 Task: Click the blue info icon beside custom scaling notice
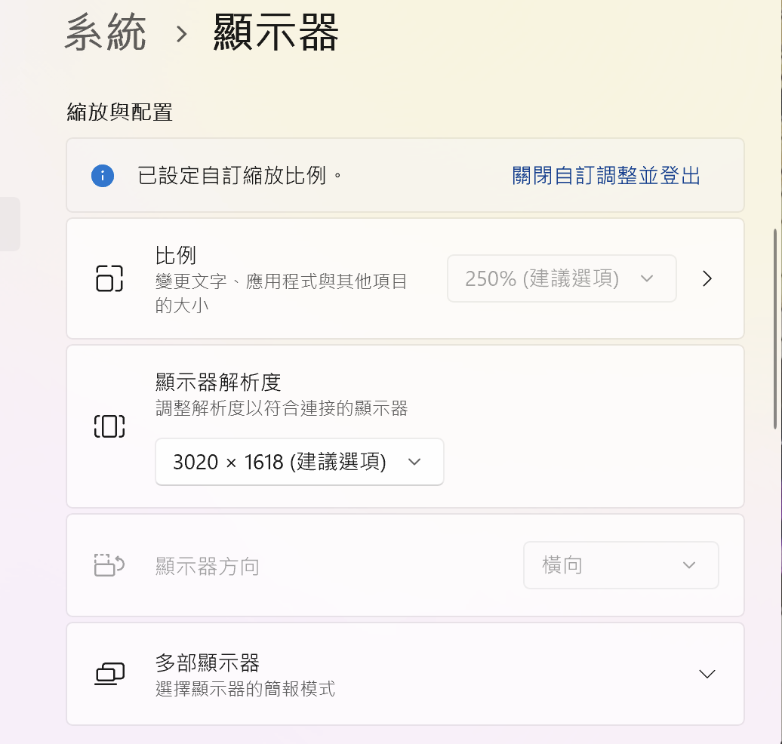click(103, 177)
